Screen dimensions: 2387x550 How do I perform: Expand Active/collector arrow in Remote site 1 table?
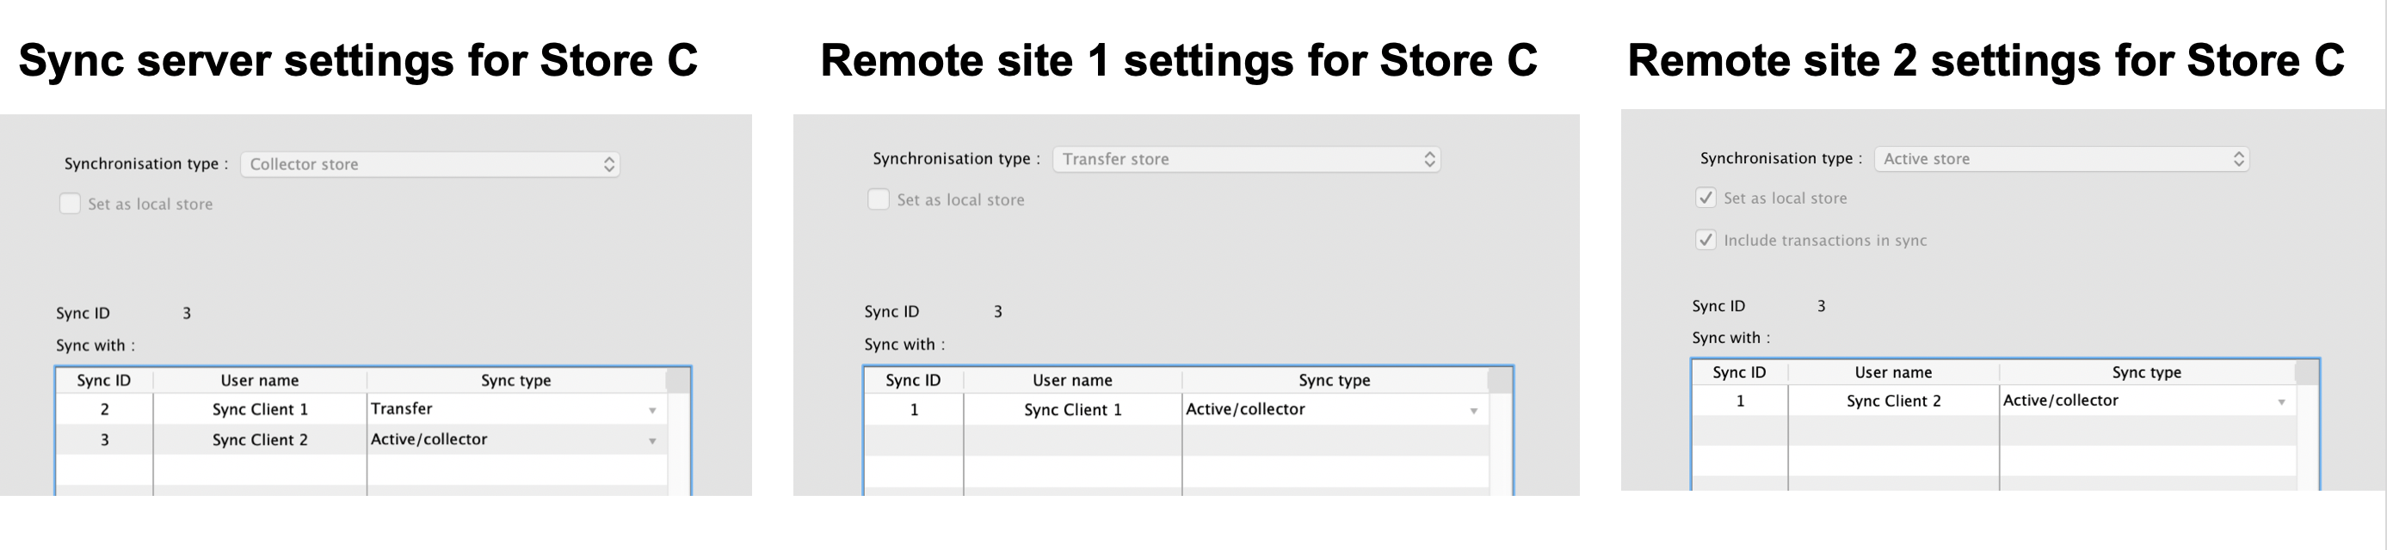click(1473, 411)
